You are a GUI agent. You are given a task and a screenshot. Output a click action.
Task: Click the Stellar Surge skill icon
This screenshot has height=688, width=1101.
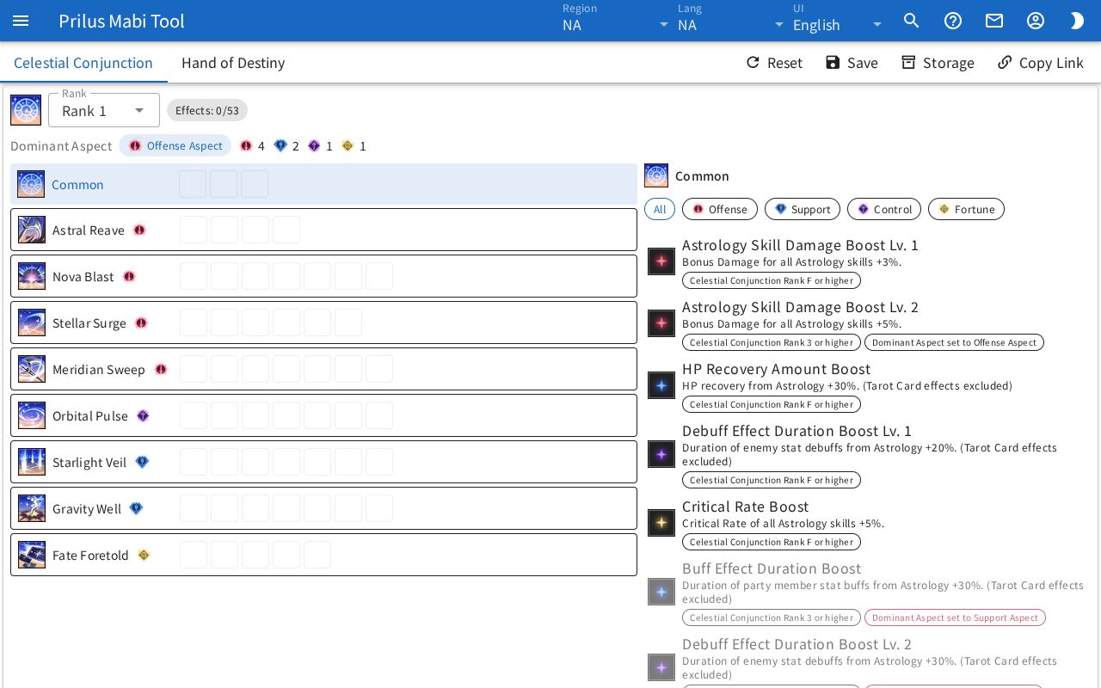(x=32, y=323)
